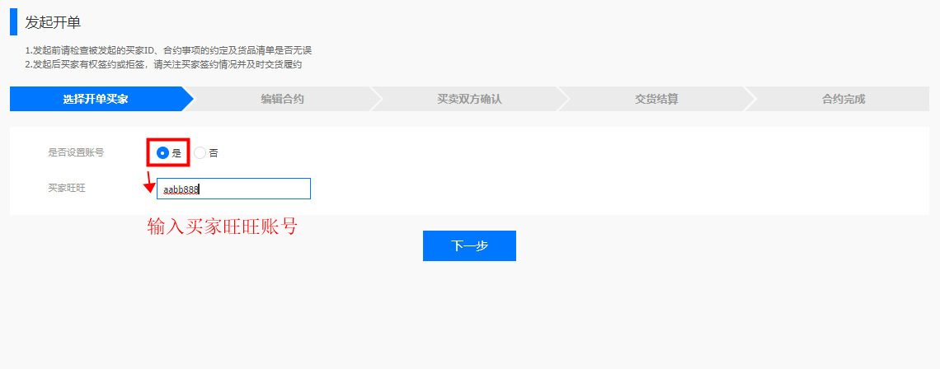Jump to the 交货结算 step
Viewport: 940px width, 369px height.
[656, 99]
